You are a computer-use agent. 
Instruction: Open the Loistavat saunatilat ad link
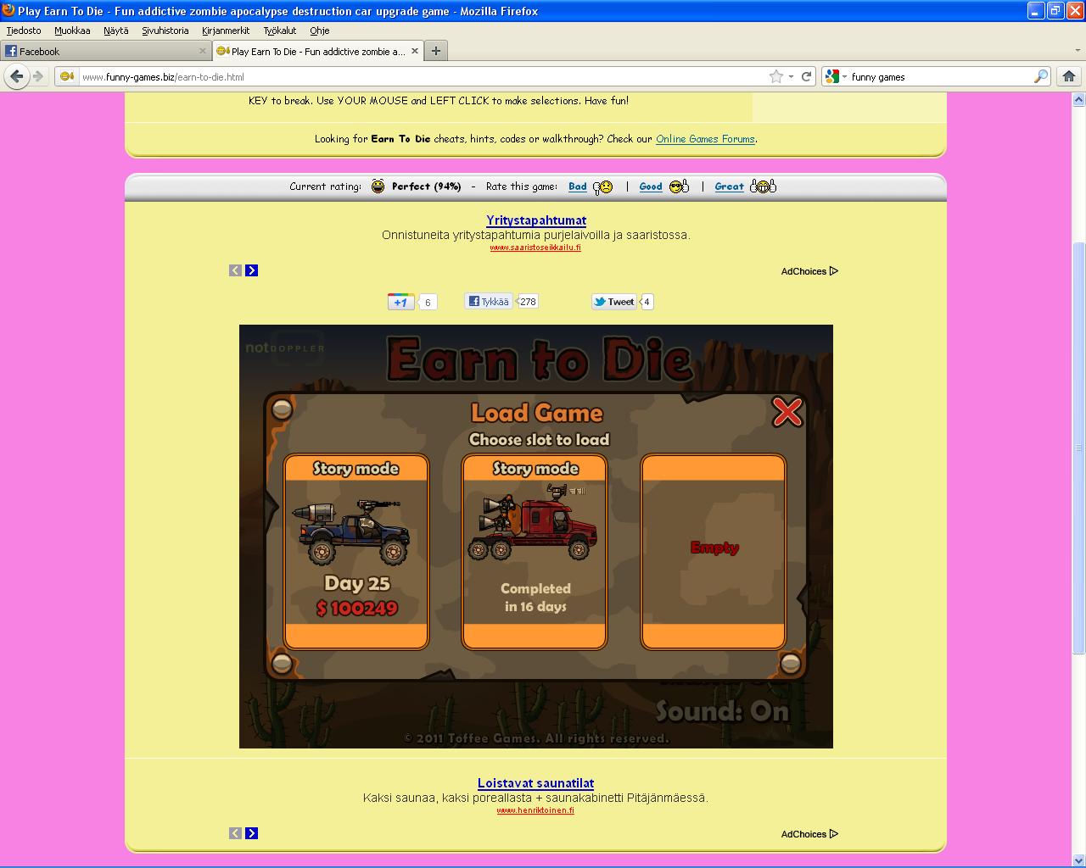[x=535, y=783]
